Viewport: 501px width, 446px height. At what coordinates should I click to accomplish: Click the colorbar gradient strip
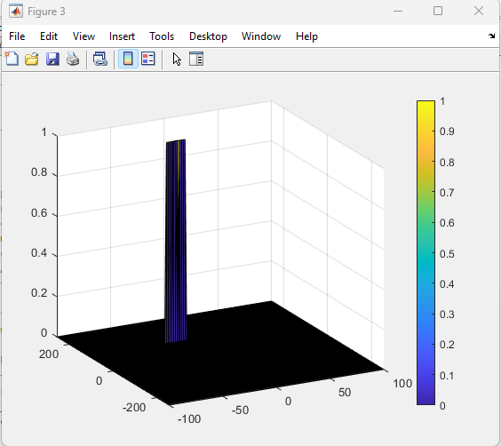tap(425, 252)
